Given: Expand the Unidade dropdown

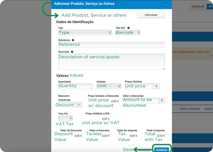Looking at the screenshot, I should 109,86.
